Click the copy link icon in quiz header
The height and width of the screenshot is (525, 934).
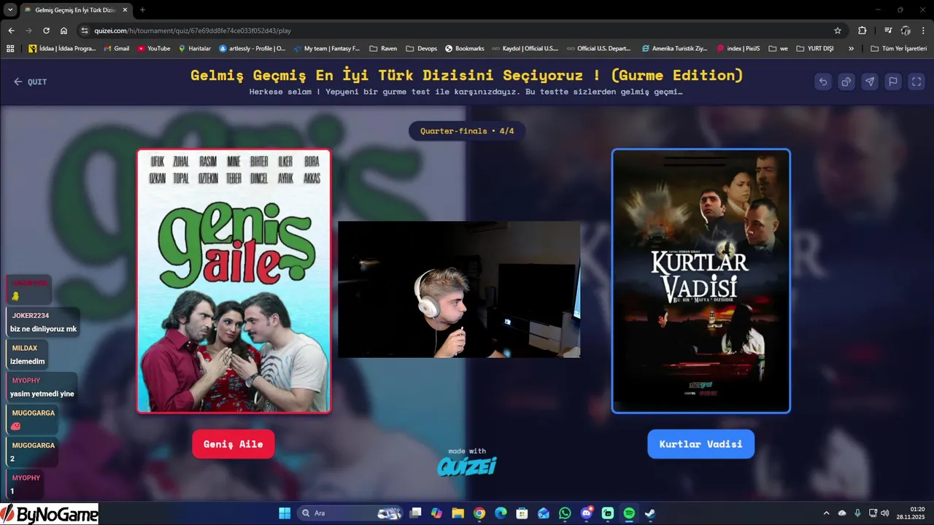point(846,82)
